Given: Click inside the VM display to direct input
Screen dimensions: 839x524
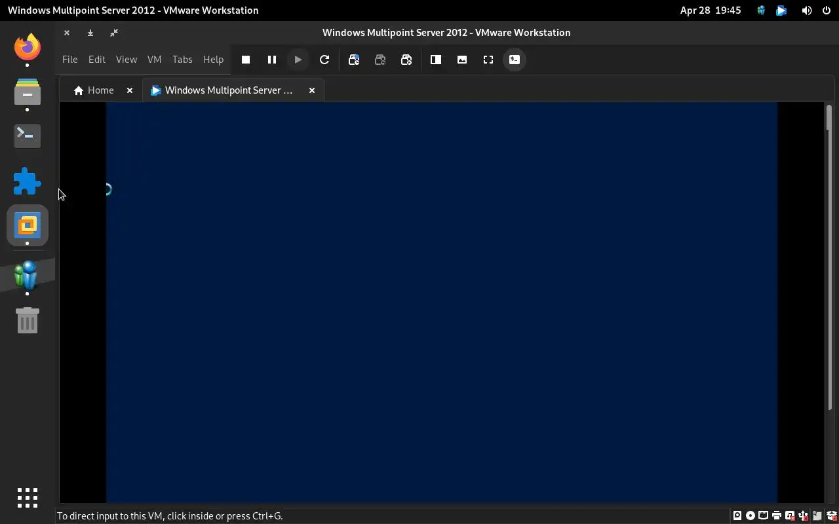Looking at the screenshot, I should click(442, 303).
